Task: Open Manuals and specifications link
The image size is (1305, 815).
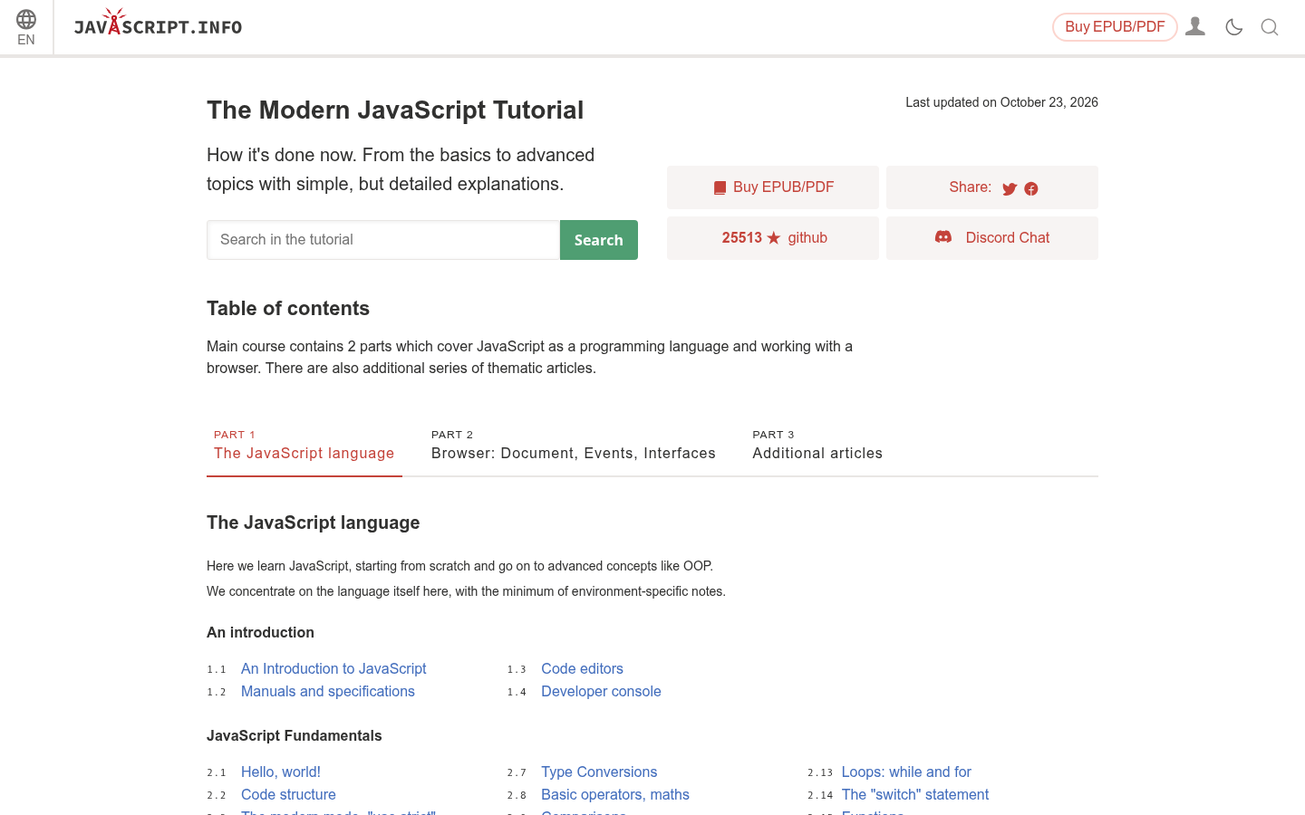Action: pos(328,691)
